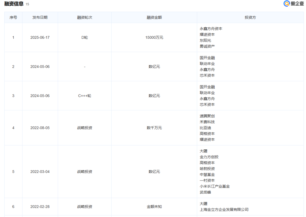
Task: Open investor 上海金立方企业发展有限公司
Action: [224, 209]
